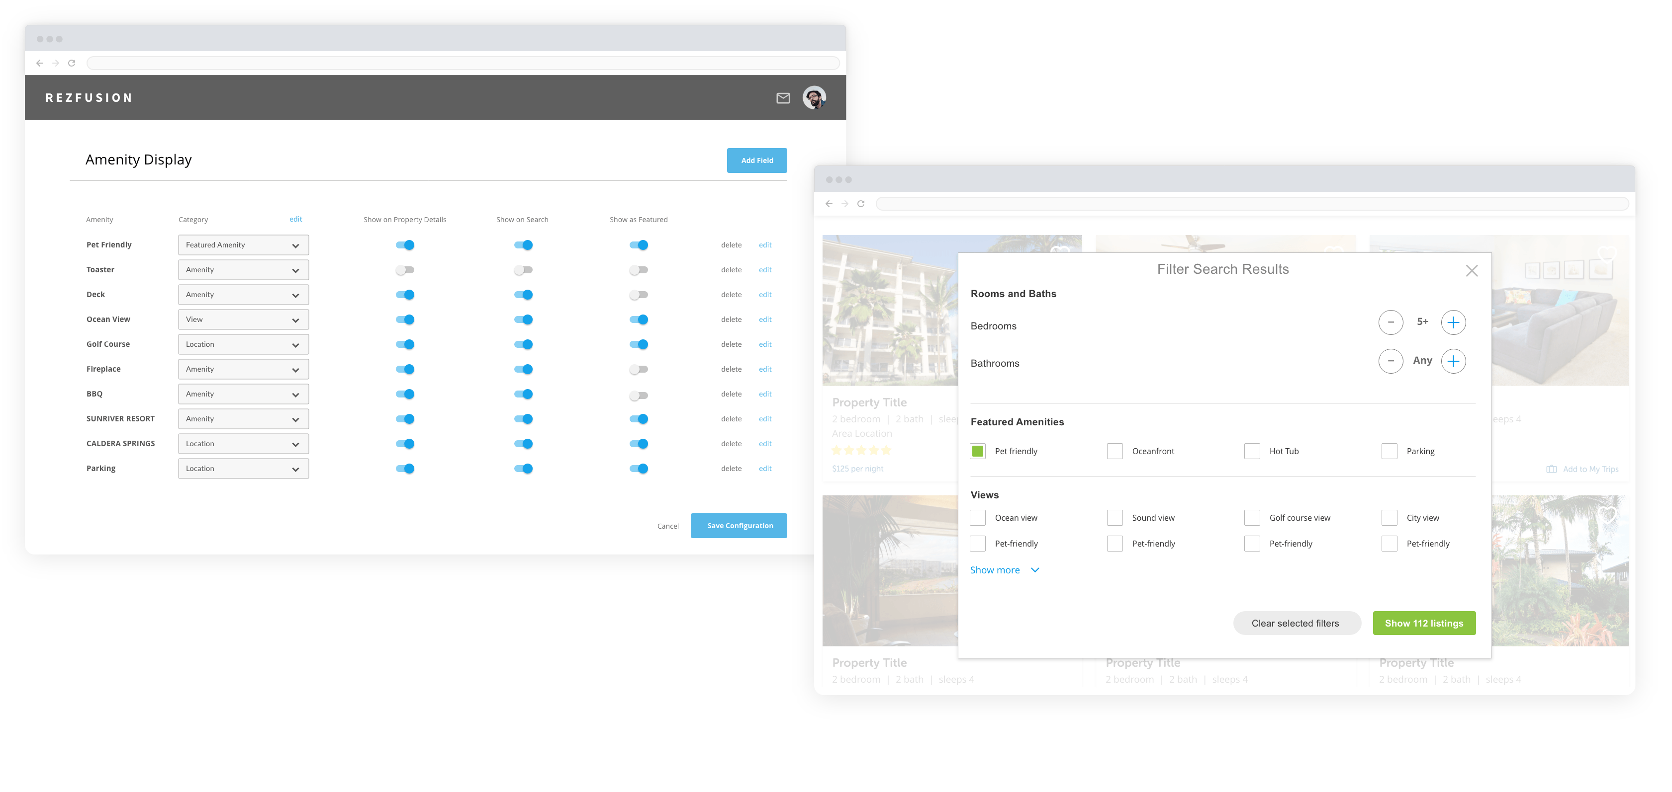Viewport: 1672px width, 792px height.
Task: Toggle Show on Search for Golf Course
Action: pos(523,344)
